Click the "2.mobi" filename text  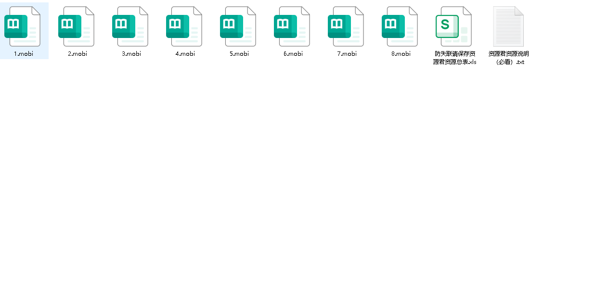pyautogui.click(x=78, y=54)
